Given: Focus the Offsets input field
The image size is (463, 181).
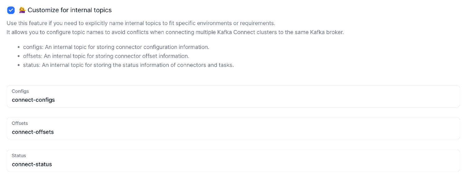Looking at the screenshot, I should pyautogui.click(x=233, y=132).
